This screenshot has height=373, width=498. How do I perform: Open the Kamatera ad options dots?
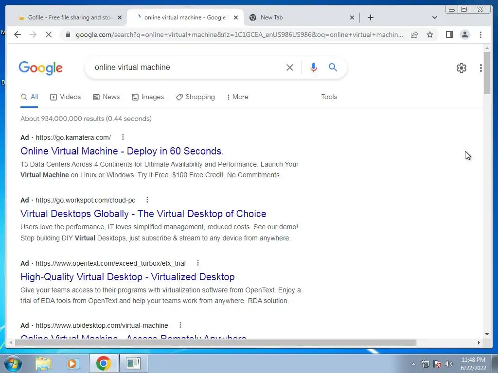tap(123, 137)
